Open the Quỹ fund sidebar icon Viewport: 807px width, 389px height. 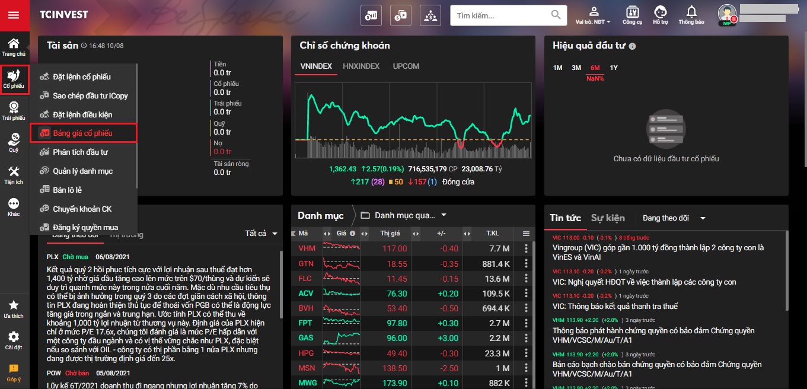14,142
